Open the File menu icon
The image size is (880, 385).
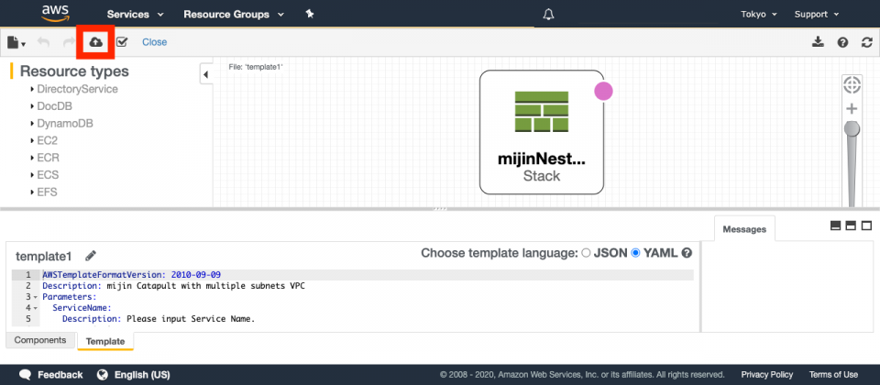click(16, 42)
